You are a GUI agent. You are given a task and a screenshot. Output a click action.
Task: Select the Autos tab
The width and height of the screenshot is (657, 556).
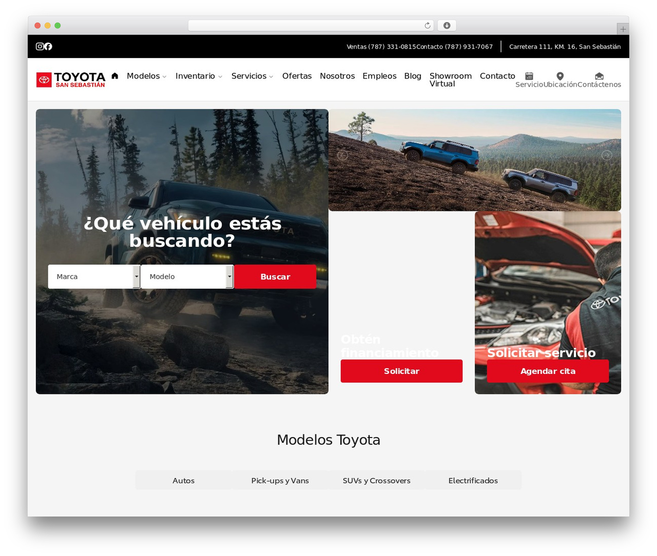pyautogui.click(x=184, y=481)
